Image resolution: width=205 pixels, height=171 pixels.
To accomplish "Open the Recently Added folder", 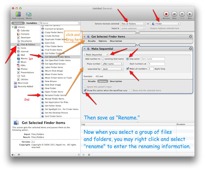I will (x=25, y=86).
